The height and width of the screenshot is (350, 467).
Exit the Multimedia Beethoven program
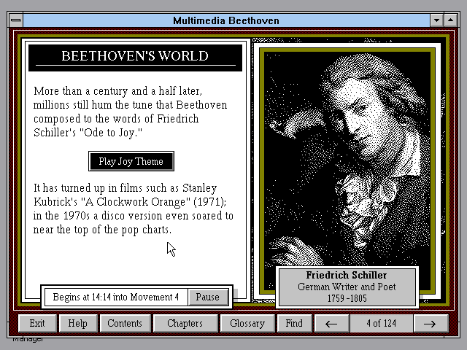click(37, 323)
